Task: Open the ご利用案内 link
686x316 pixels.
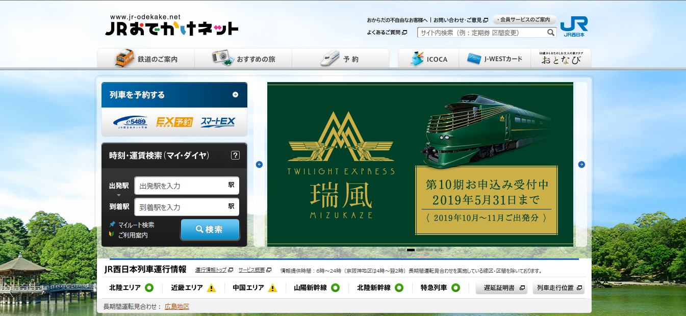Action: [x=133, y=235]
